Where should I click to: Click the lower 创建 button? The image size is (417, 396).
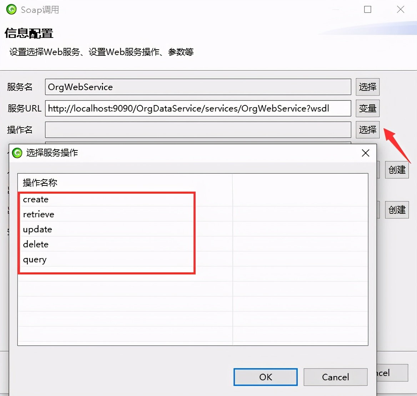click(x=397, y=210)
